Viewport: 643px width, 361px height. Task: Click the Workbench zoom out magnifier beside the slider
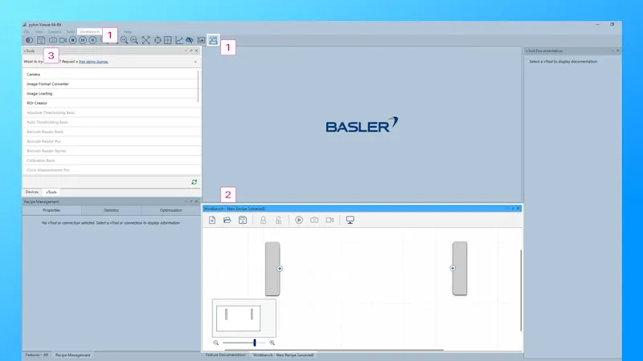click(x=215, y=343)
